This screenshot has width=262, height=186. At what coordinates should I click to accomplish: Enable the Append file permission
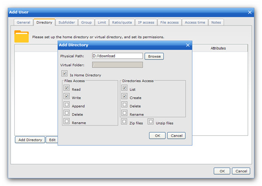coord(66,105)
